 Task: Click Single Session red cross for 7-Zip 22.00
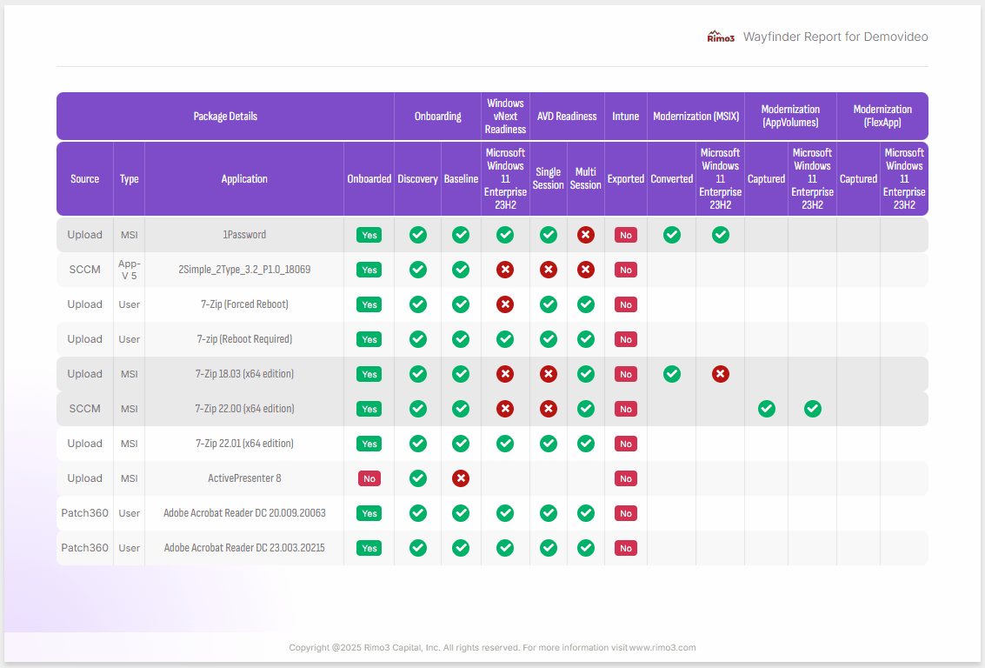click(x=549, y=409)
